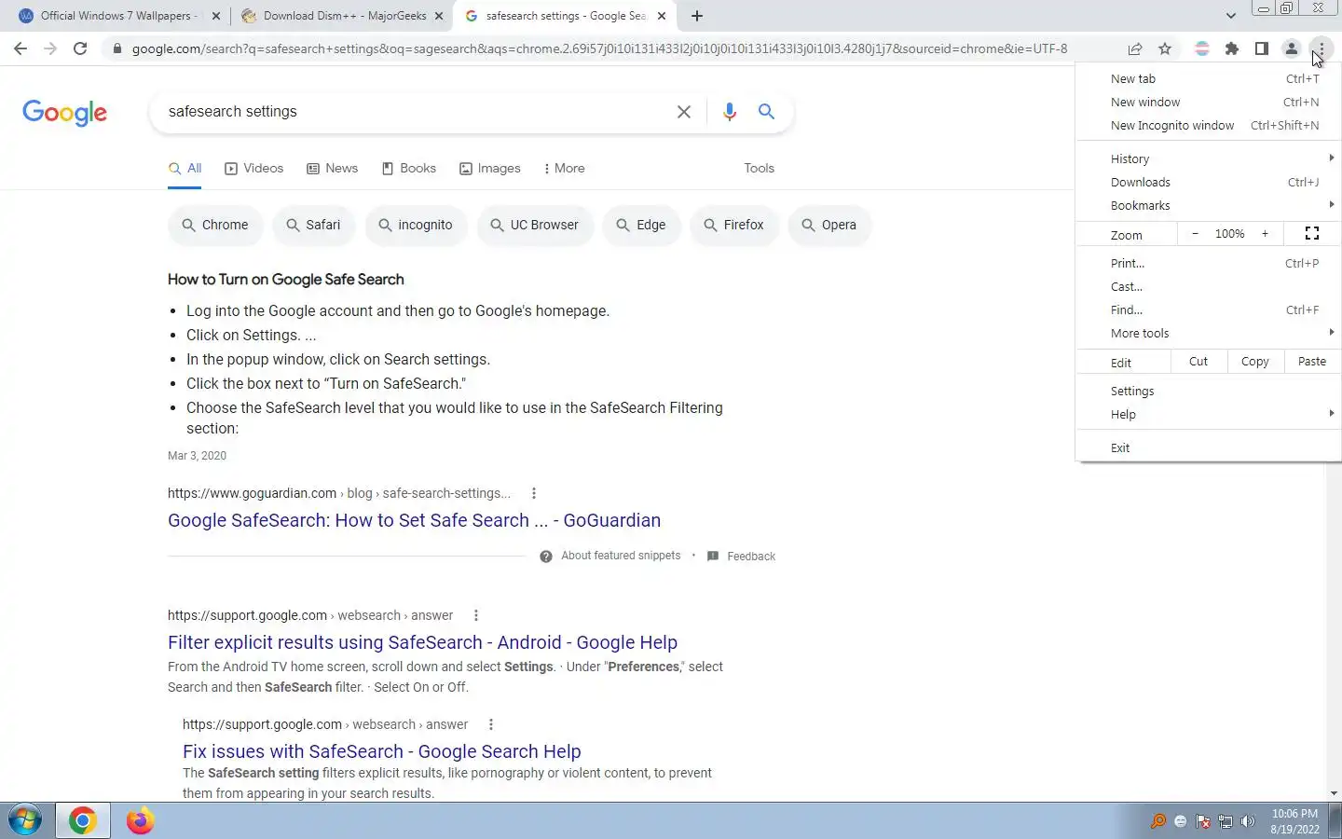Open options for first support.google.com result
The image size is (1342, 839).
click(x=476, y=615)
